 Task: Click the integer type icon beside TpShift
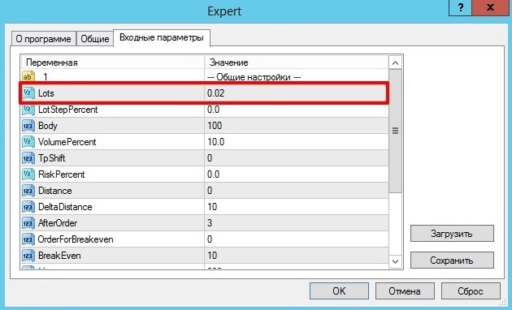coord(28,158)
